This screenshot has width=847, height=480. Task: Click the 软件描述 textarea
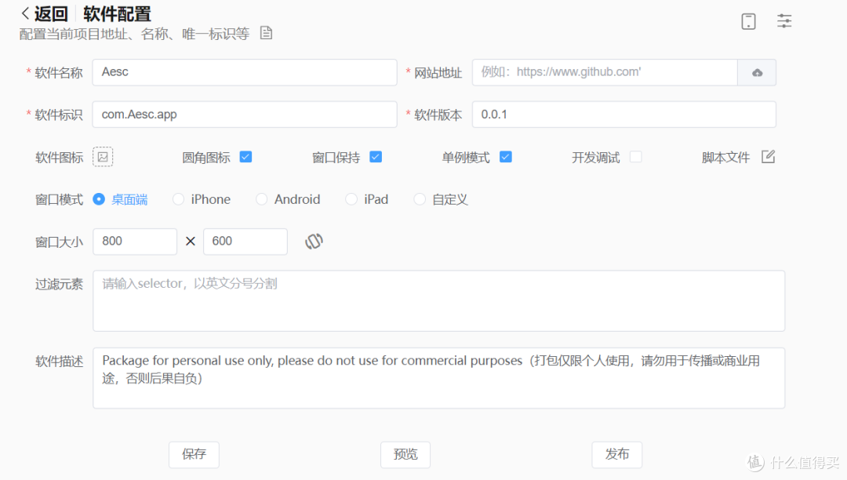tap(438, 378)
